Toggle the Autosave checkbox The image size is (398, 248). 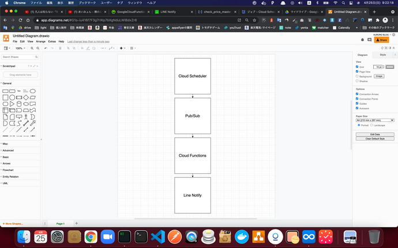[357, 108]
